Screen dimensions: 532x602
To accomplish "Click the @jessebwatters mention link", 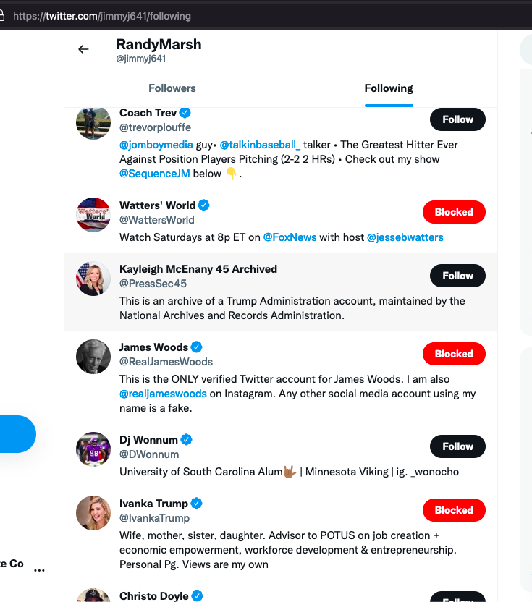I will coord(405,237).
